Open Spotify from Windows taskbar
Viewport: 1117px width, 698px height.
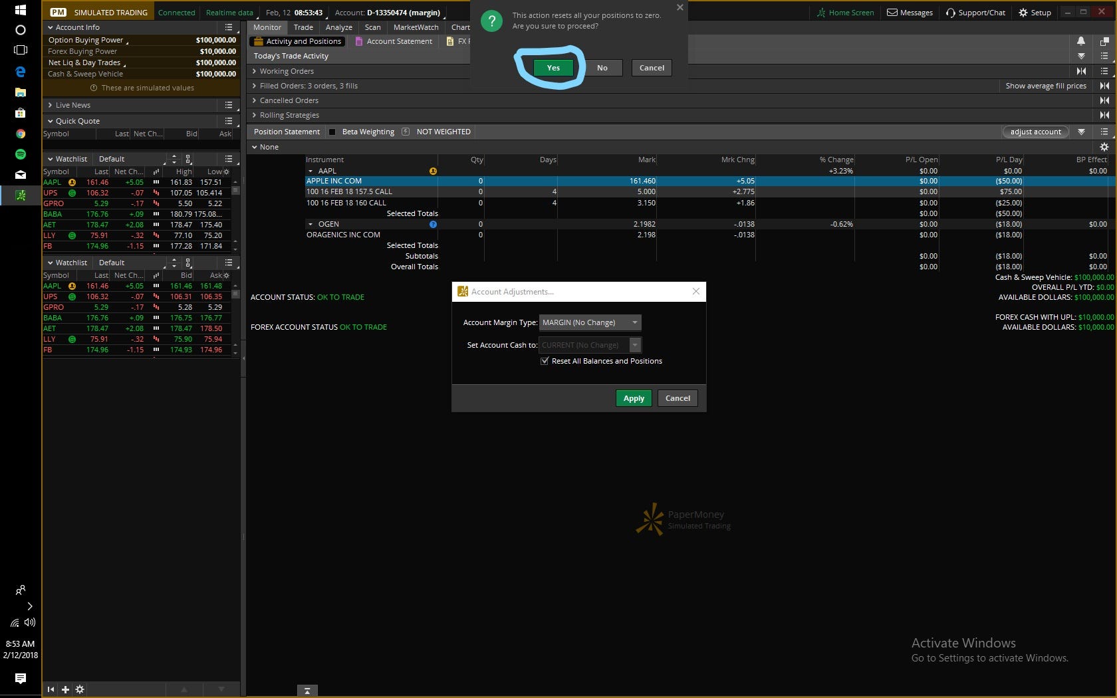(21, 154)
